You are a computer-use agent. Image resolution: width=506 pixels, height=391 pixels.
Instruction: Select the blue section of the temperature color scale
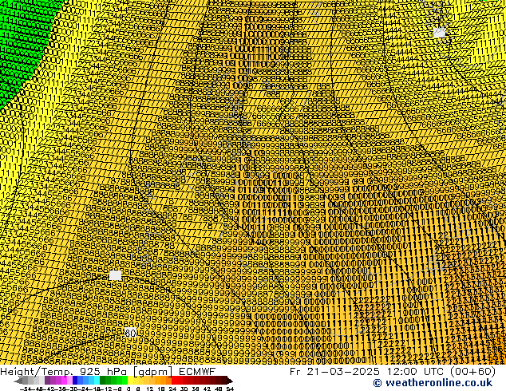click(86, 381)
